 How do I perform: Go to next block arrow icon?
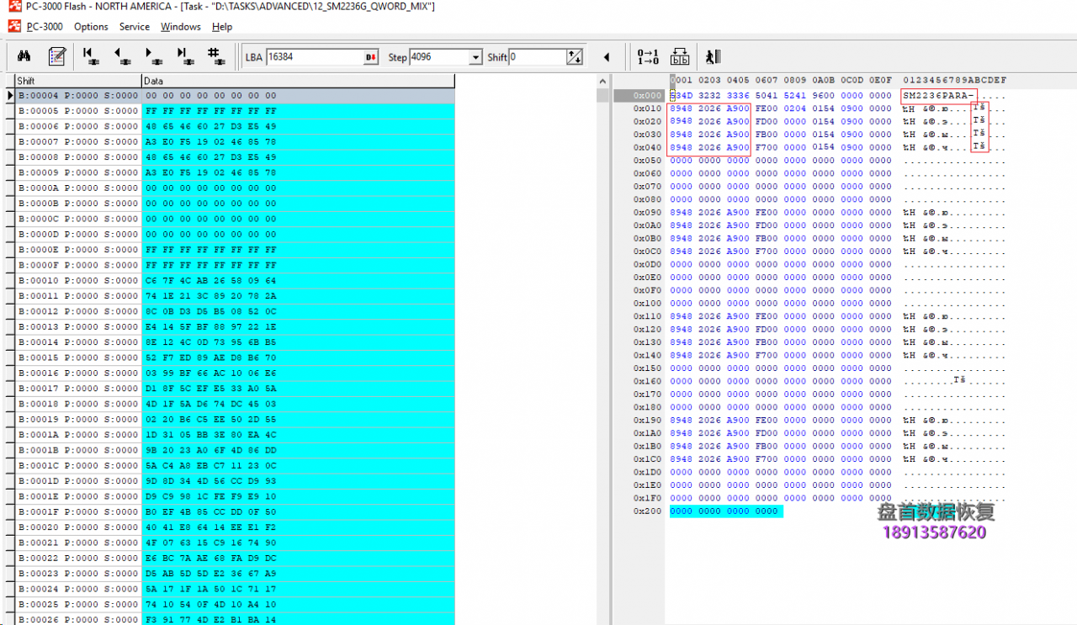click(x=153, y=56)
